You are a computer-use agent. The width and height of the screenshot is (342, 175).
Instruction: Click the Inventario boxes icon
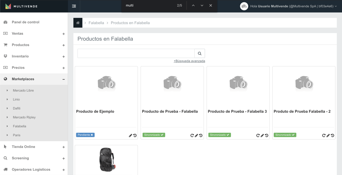pyautogui.click(x=5, y=56)
